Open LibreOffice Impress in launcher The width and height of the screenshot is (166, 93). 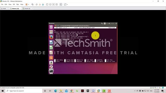click(51, 52)
